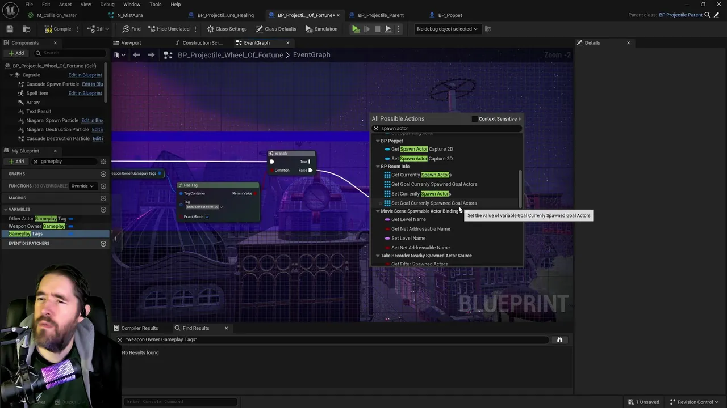Screen dimensions: 727x408
Task: Close the EventGraph tab
Action: 287,43
